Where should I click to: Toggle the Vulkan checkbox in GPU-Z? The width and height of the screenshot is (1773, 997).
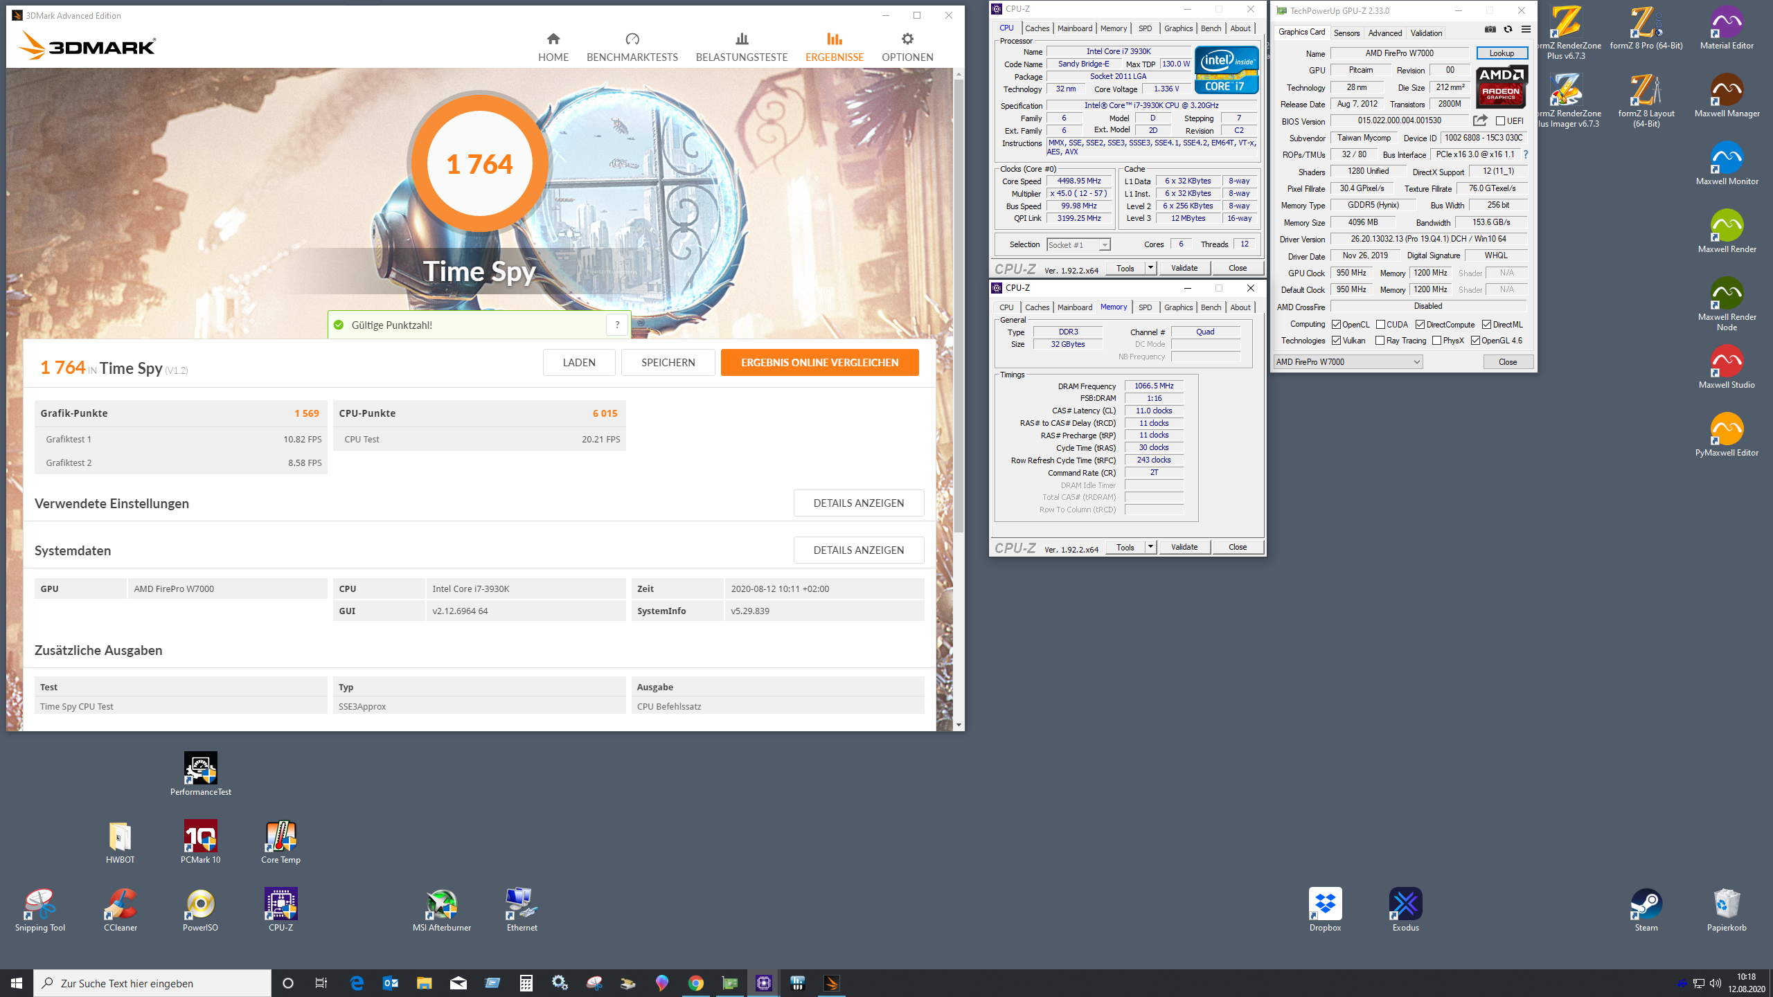(x=1336, y=341)
